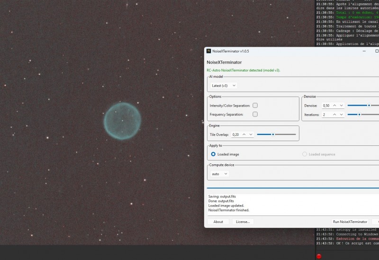Increase the Denoise value with up arrow
This screenshot has width=379, height=260.
point(334,106)
